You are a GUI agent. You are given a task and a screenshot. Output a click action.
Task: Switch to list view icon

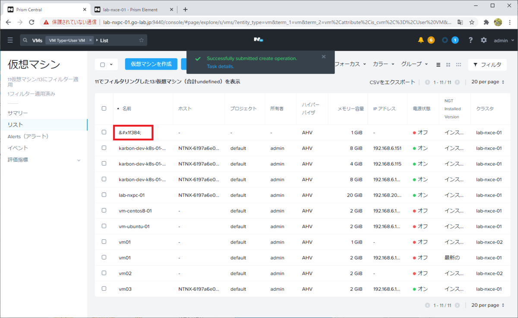(x=438, y=64)
